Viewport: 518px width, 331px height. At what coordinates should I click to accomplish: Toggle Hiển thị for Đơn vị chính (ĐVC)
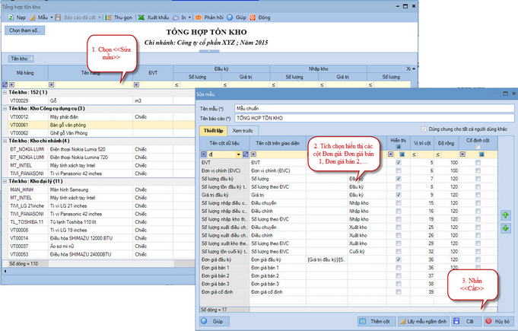(399, 170)
